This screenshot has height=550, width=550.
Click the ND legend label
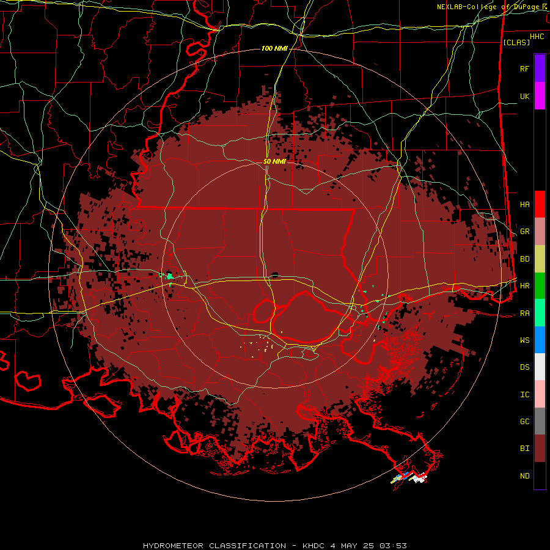pos(524,476)
